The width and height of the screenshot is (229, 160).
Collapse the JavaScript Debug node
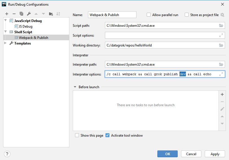[6, 20]
